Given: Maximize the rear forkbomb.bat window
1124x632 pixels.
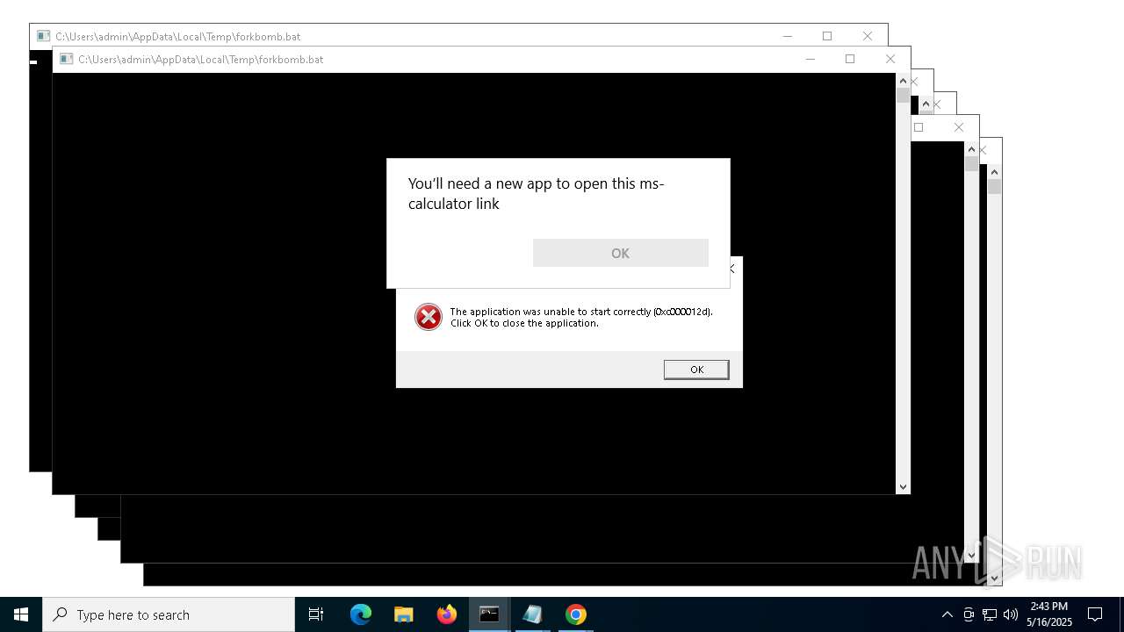Looking at the screenshot, I should click(826, 36).
